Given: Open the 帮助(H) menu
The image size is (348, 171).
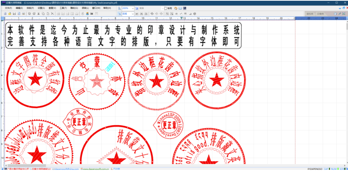Looking at the screenshot, I should [x=107, y=8].
